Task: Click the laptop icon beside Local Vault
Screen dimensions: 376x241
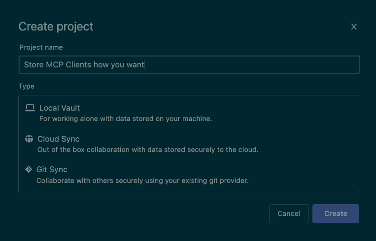Action: [x=30, y=108]
